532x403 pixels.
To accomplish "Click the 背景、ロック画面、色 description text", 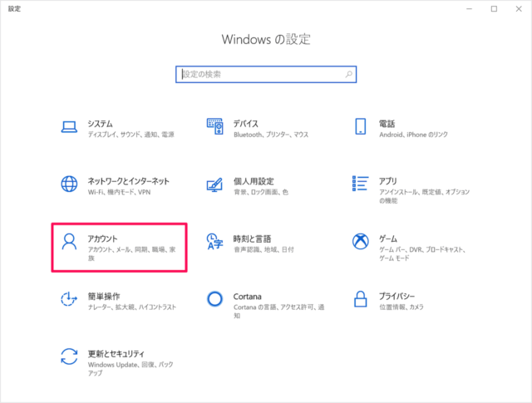I will [x=261, y=192].
